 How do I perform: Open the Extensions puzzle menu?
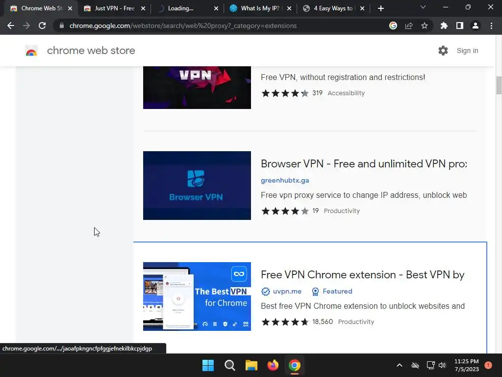point(444,26)
